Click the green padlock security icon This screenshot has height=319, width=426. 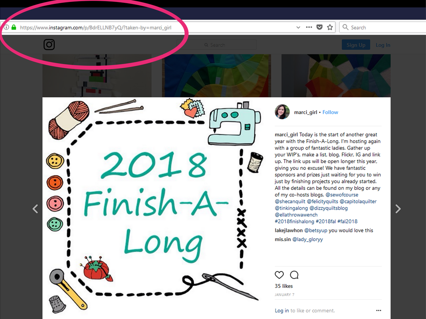point(14,27)
